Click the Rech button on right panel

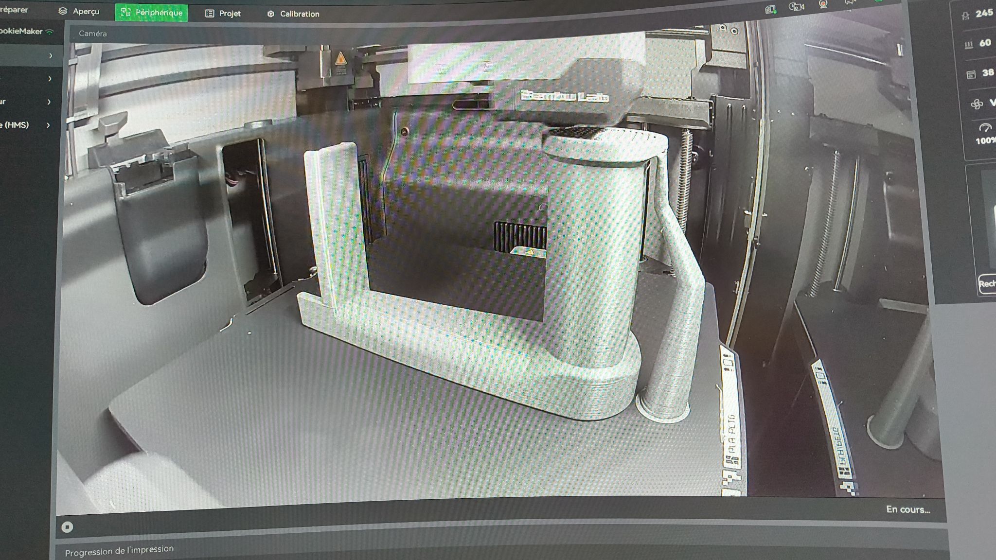[x=987, y=283]
